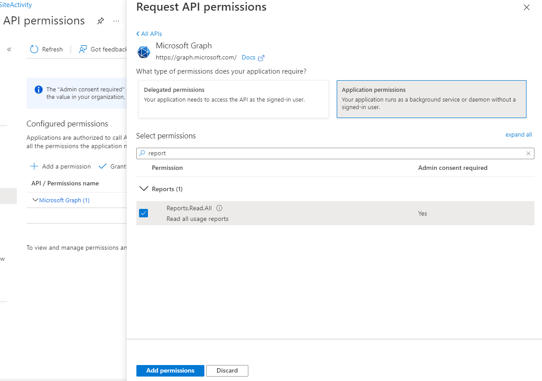Click the 'Configured permissions' heading
Screen dimensions: 542x381
(x=68, y=124)
